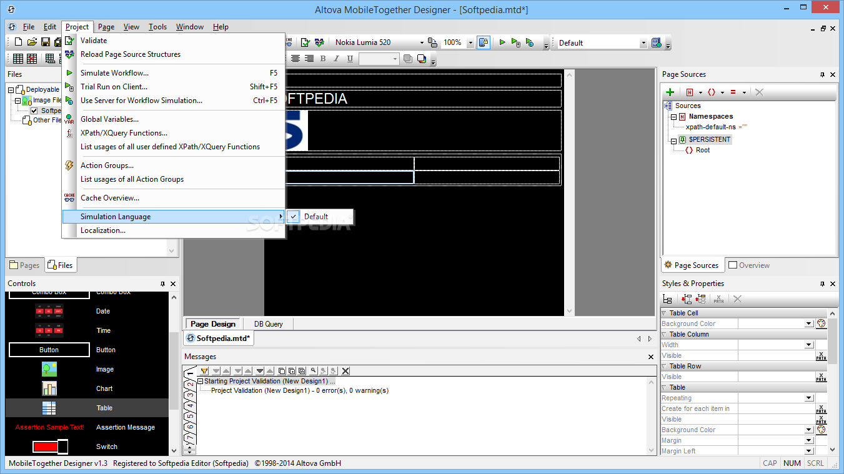Collapse the Namespaces node in Page Sources
Viewport: 844px width, 474px height.
point(673,117)
